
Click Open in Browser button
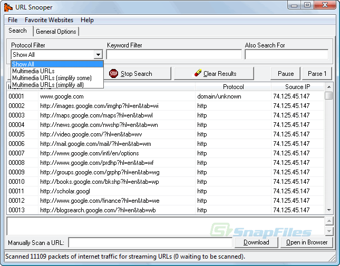click(x=307, y=242)
